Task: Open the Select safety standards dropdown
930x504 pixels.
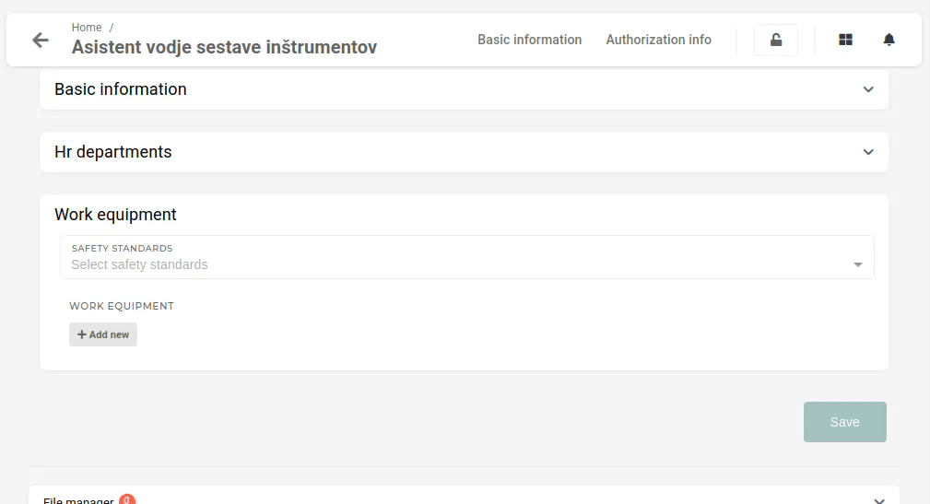Action: click(x=466, y=257)
